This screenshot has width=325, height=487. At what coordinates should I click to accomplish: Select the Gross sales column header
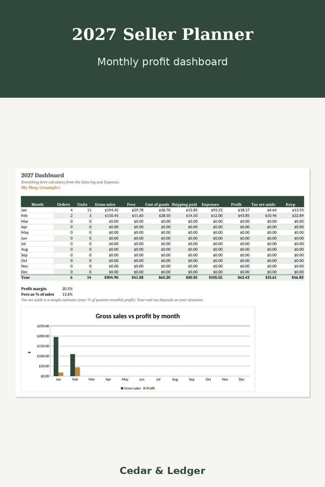pos(105,205)
